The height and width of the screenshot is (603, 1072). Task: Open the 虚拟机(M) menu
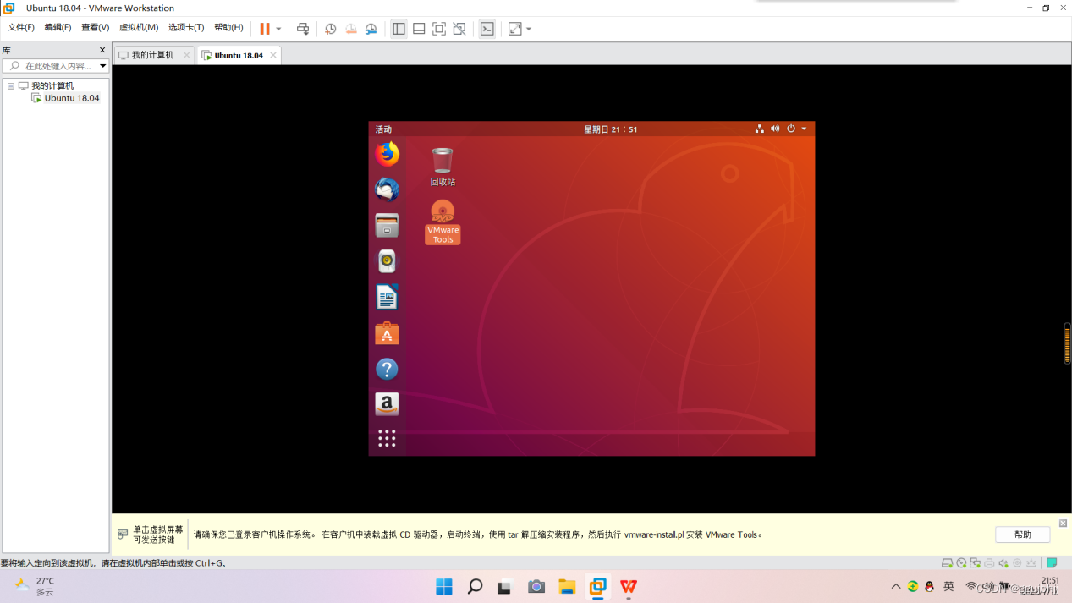click(x=139, y=28)
